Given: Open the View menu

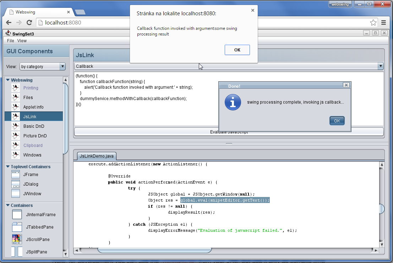Looking at the screenshot, I should point(22,40).
